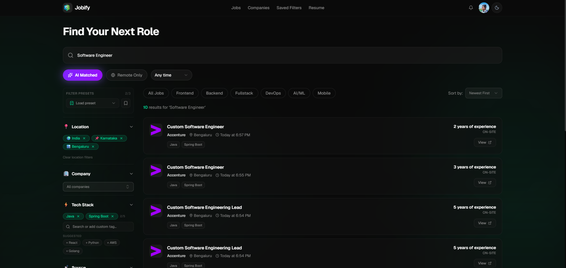Viewport: 566px width, 268px height.
Task: Add suggested Python tag
Action: (92, 243)
